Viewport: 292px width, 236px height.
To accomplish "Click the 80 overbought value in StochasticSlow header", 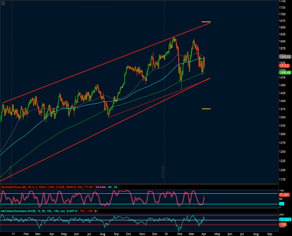I will coord(110,187).
